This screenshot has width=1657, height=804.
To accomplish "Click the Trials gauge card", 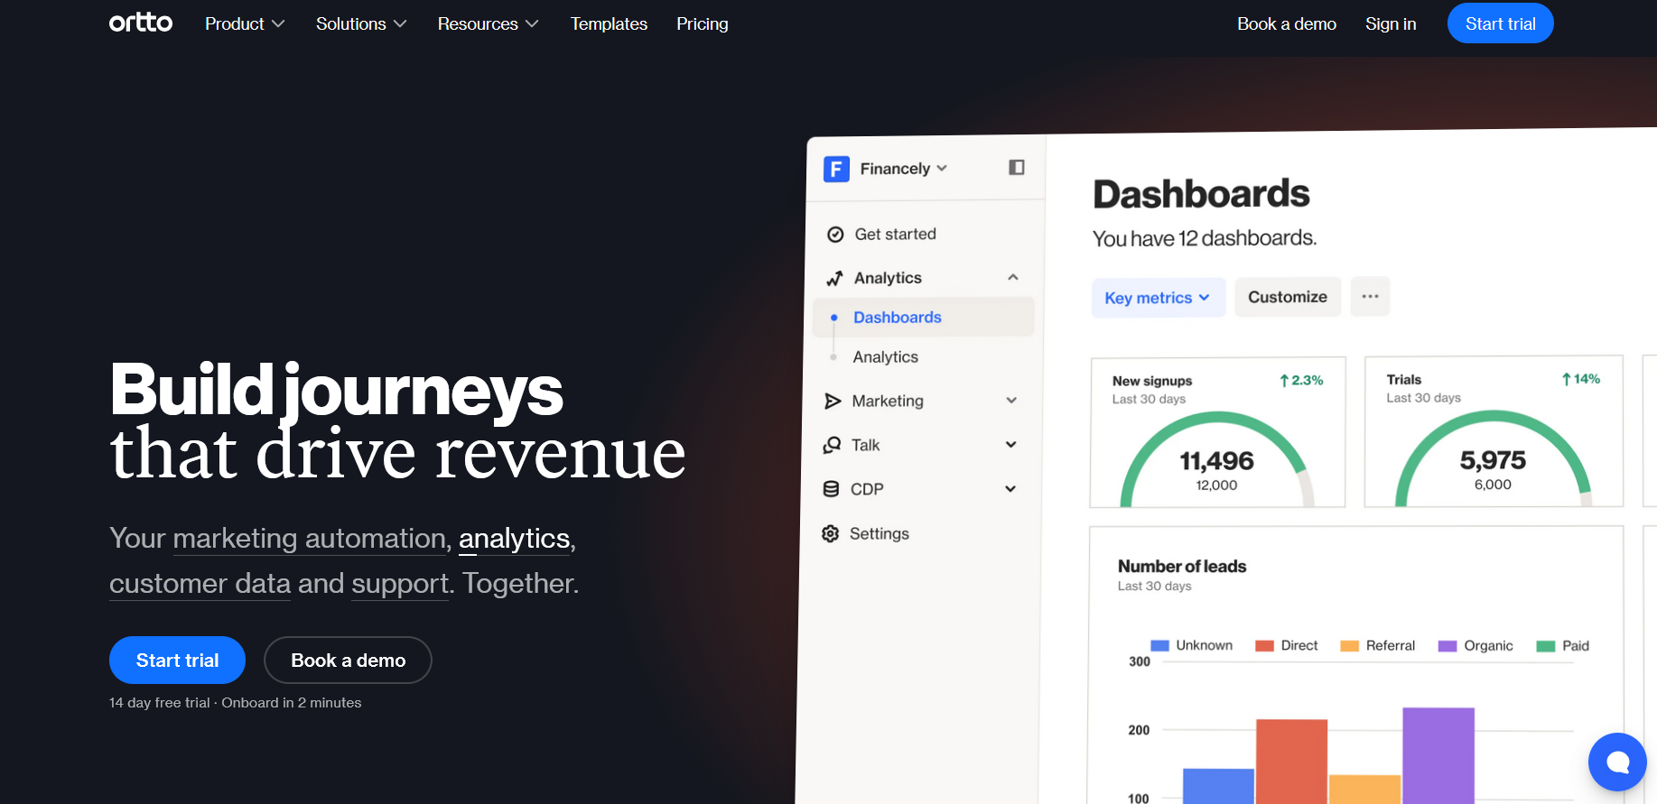I will click(x=1494, y=431).
